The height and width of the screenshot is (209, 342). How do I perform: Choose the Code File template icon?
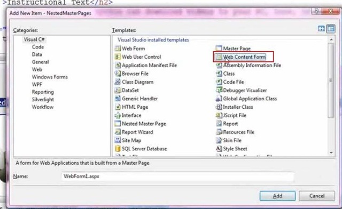click(219, 82)
